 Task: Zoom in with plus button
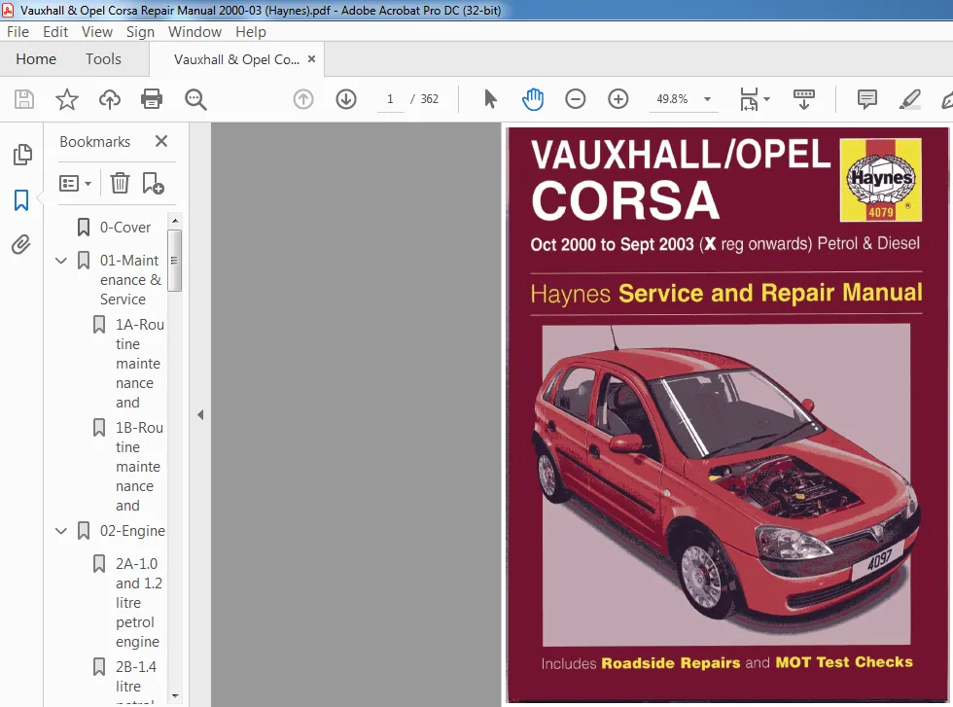tap(618, 99)
